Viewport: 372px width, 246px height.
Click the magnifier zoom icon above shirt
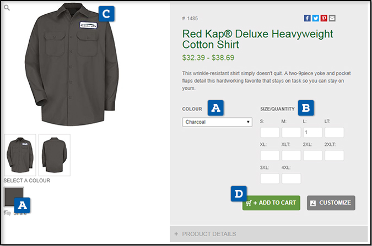pyautogui.click(x=7, y=8)
